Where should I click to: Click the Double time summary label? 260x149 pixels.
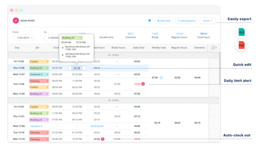tap(106, 37)
